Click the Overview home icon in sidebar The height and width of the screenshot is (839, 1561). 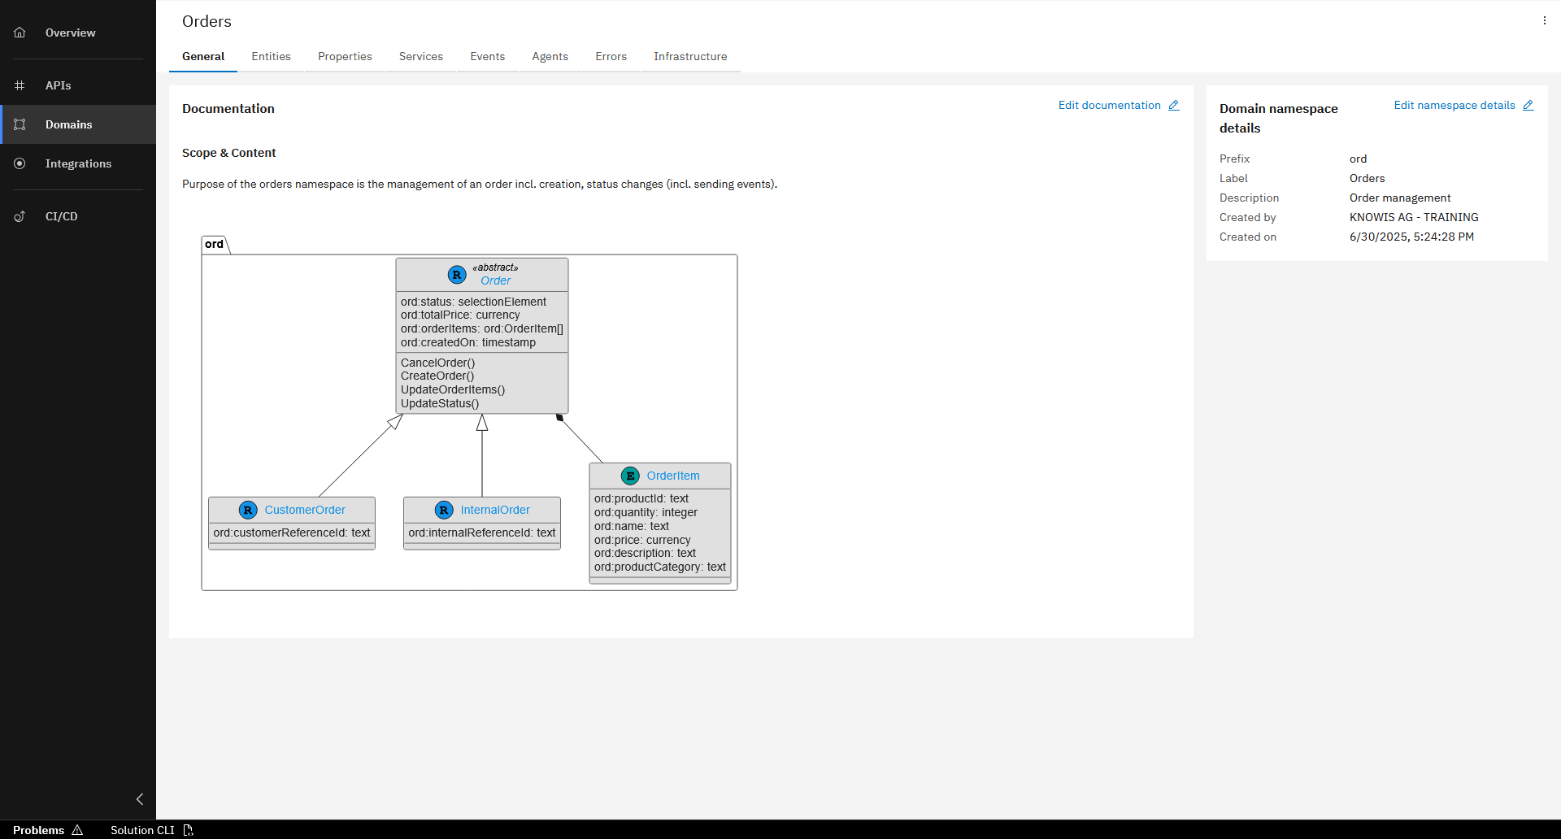(x=20, y=32)
